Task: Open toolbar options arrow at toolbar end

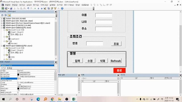Action: tap(94, 8)
